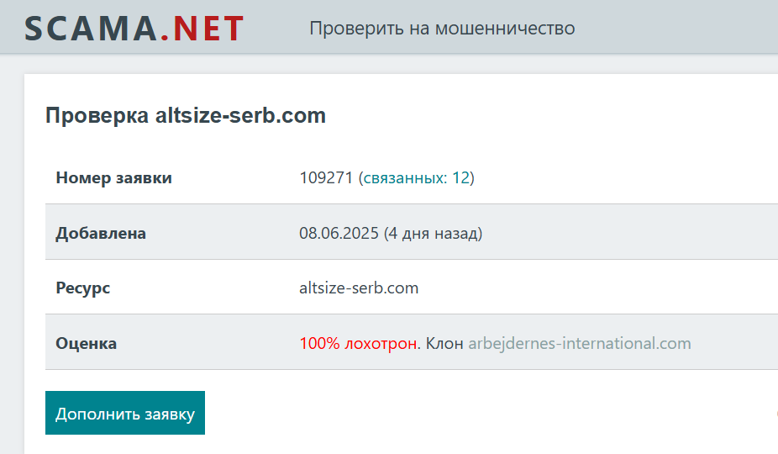The image size is (778, 454).
Task: Select altsize-serb.com in the bold page heading
Action: (x=240, y=116)
